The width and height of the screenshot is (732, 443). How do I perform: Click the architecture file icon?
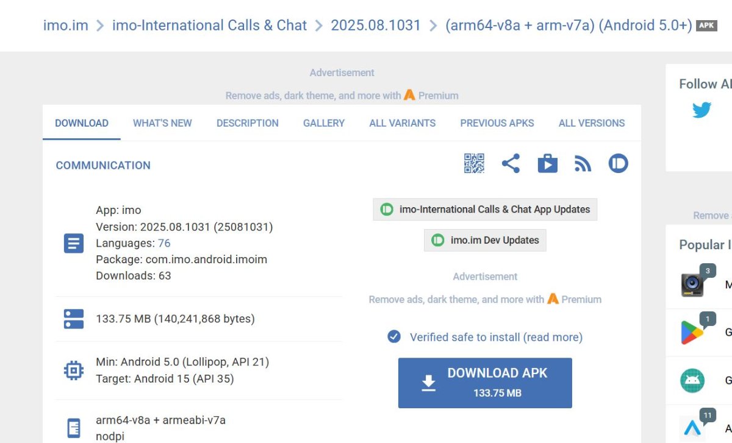pos(74,428)
